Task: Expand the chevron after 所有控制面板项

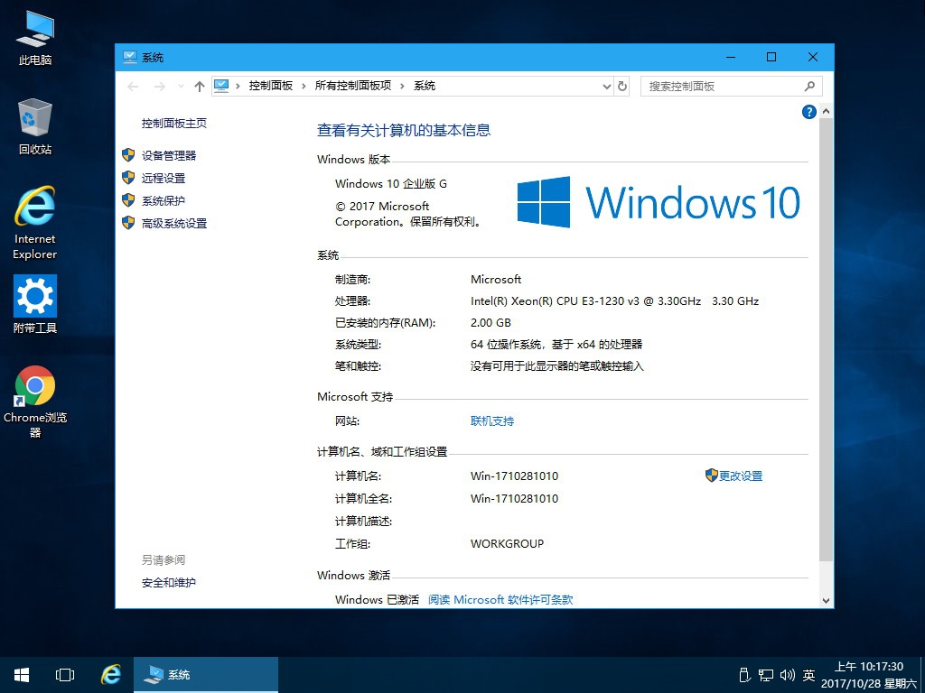Action: (402, 86)
